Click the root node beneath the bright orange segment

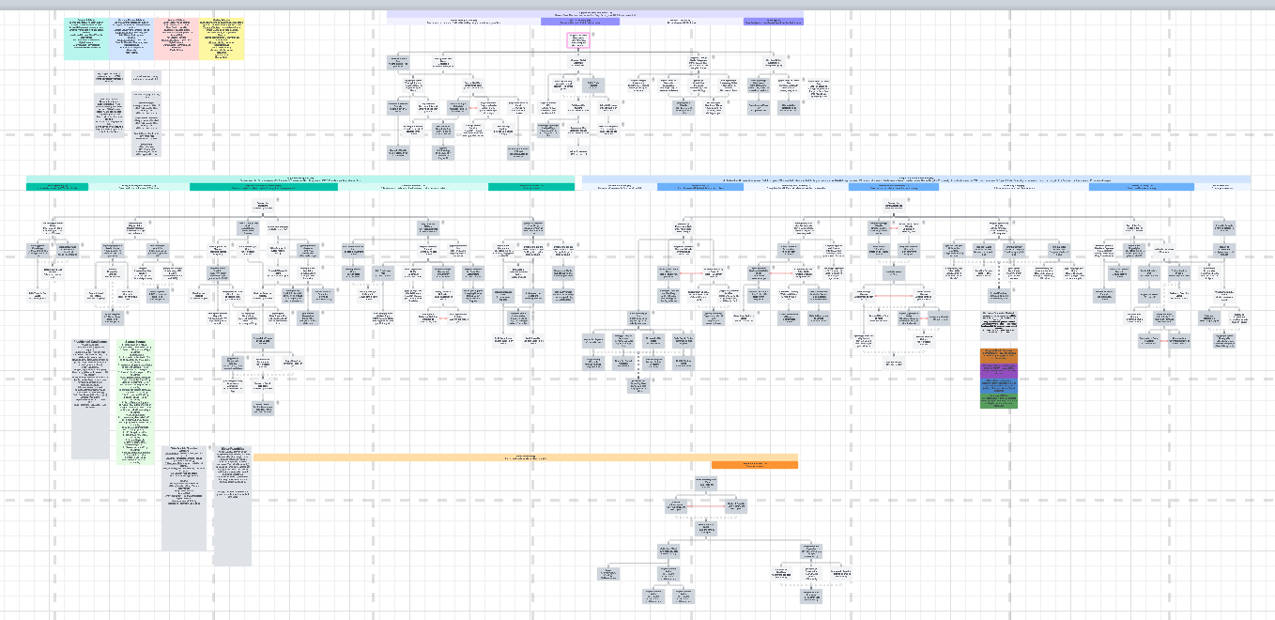pyautogui.click(x=707, y=483)
